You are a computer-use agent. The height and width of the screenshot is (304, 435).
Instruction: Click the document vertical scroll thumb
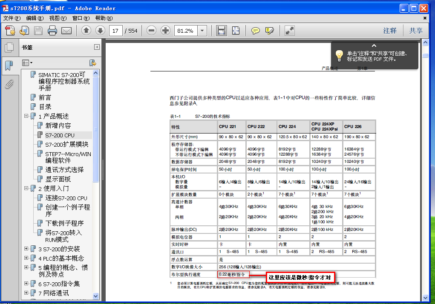425,55
